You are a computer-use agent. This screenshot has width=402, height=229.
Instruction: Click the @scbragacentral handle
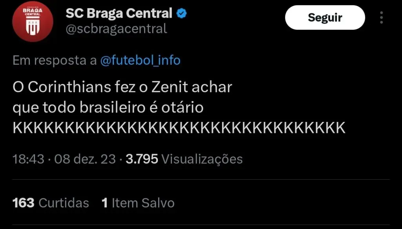coord(116,29)
